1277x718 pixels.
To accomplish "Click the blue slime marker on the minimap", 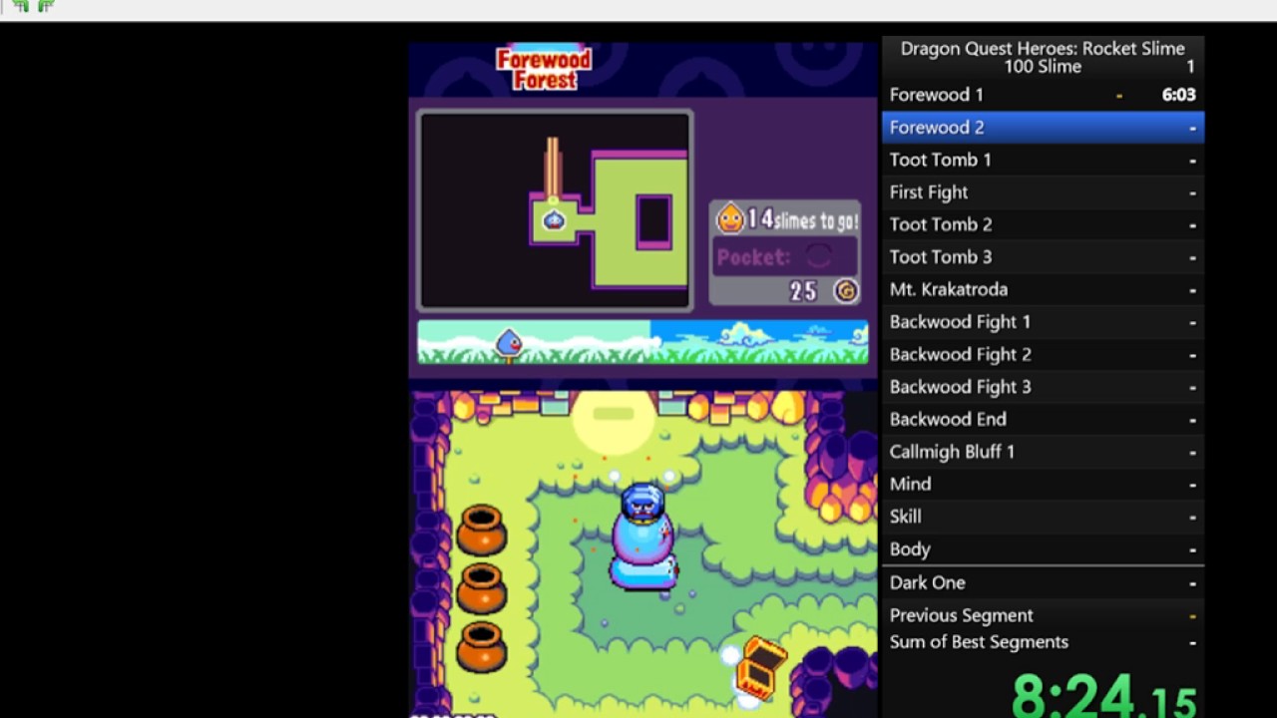I will (554, 219).
